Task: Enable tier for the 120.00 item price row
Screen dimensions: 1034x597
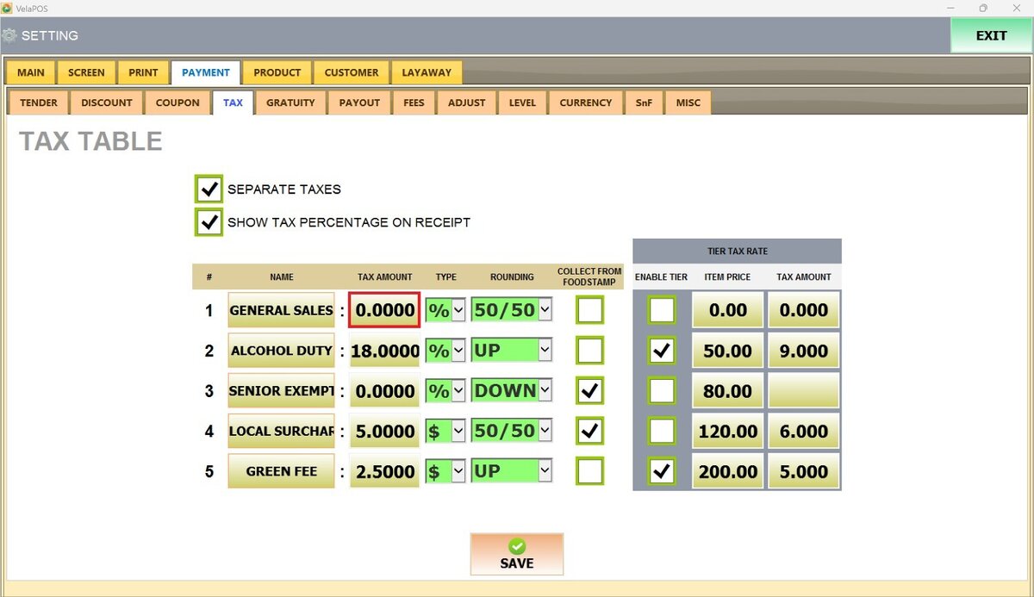Action: tap(662, 431)
